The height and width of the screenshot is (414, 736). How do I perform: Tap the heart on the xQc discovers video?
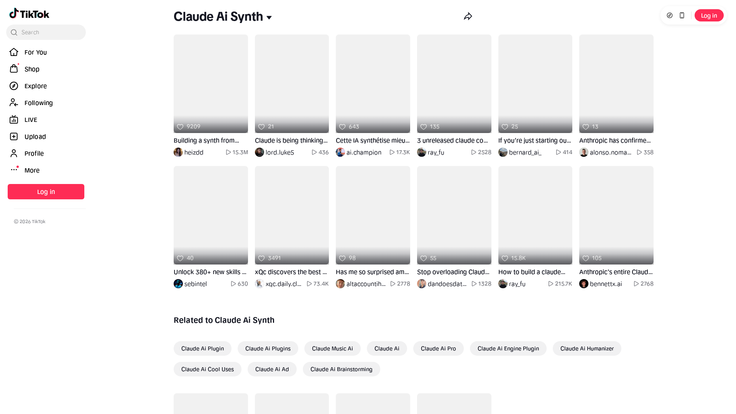tap(261, 258)
